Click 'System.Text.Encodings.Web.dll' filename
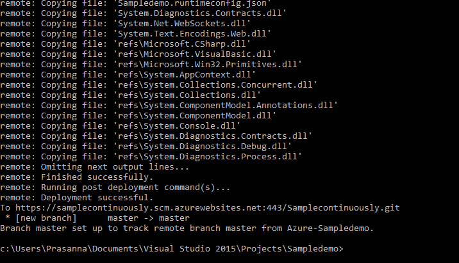459x263 pixels. point(192,34)
